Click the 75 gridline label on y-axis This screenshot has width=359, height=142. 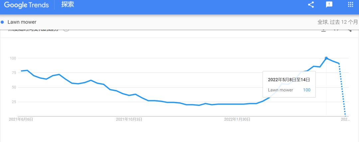tap(13, 73)
